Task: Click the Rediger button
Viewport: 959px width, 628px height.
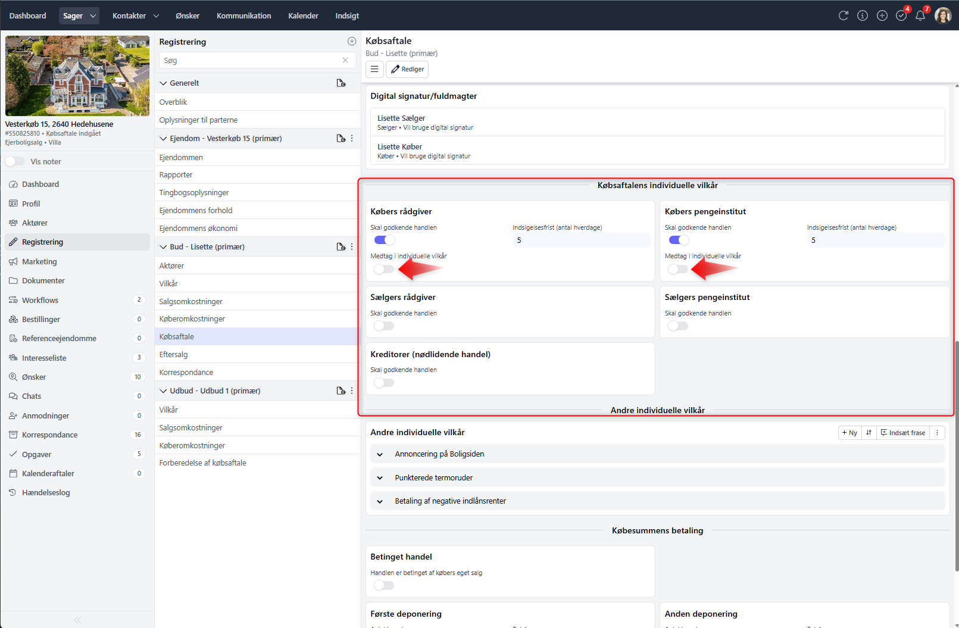Action: pyautogui.click(x=407, y=70)
